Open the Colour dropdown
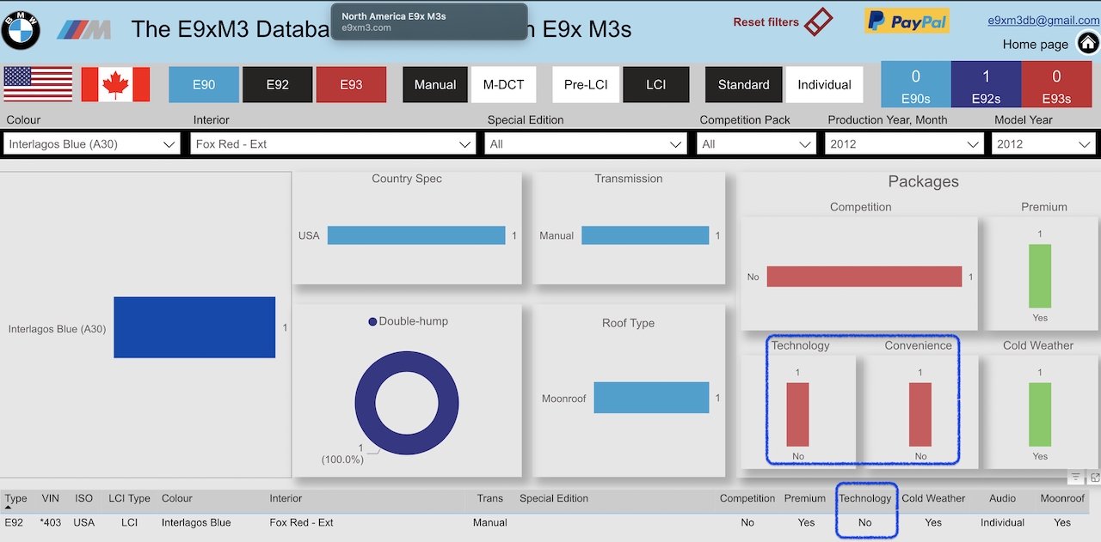This screenshot has width=1101, height=542. pyautogui.click(x=92, y=143)
